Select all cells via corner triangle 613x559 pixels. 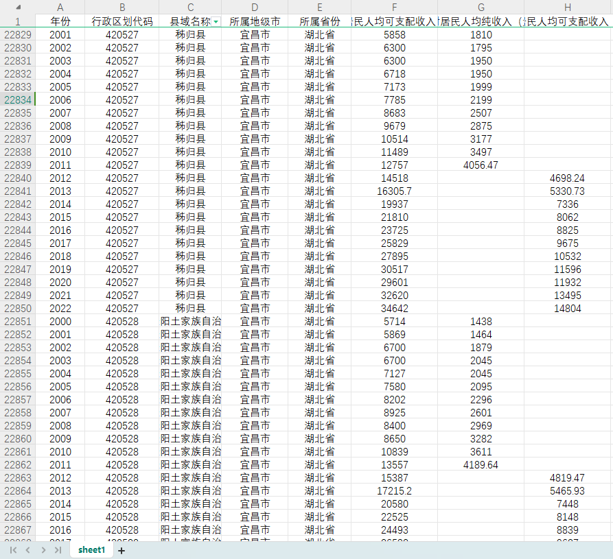pyautogui.click(x=18, y=8)
